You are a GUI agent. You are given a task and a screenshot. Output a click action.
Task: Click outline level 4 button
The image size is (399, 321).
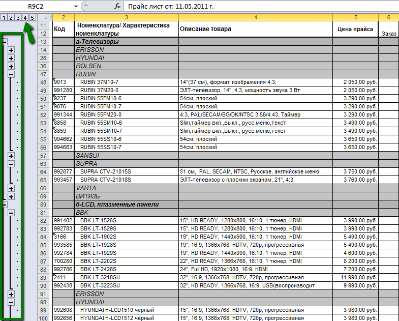(25, 18)
